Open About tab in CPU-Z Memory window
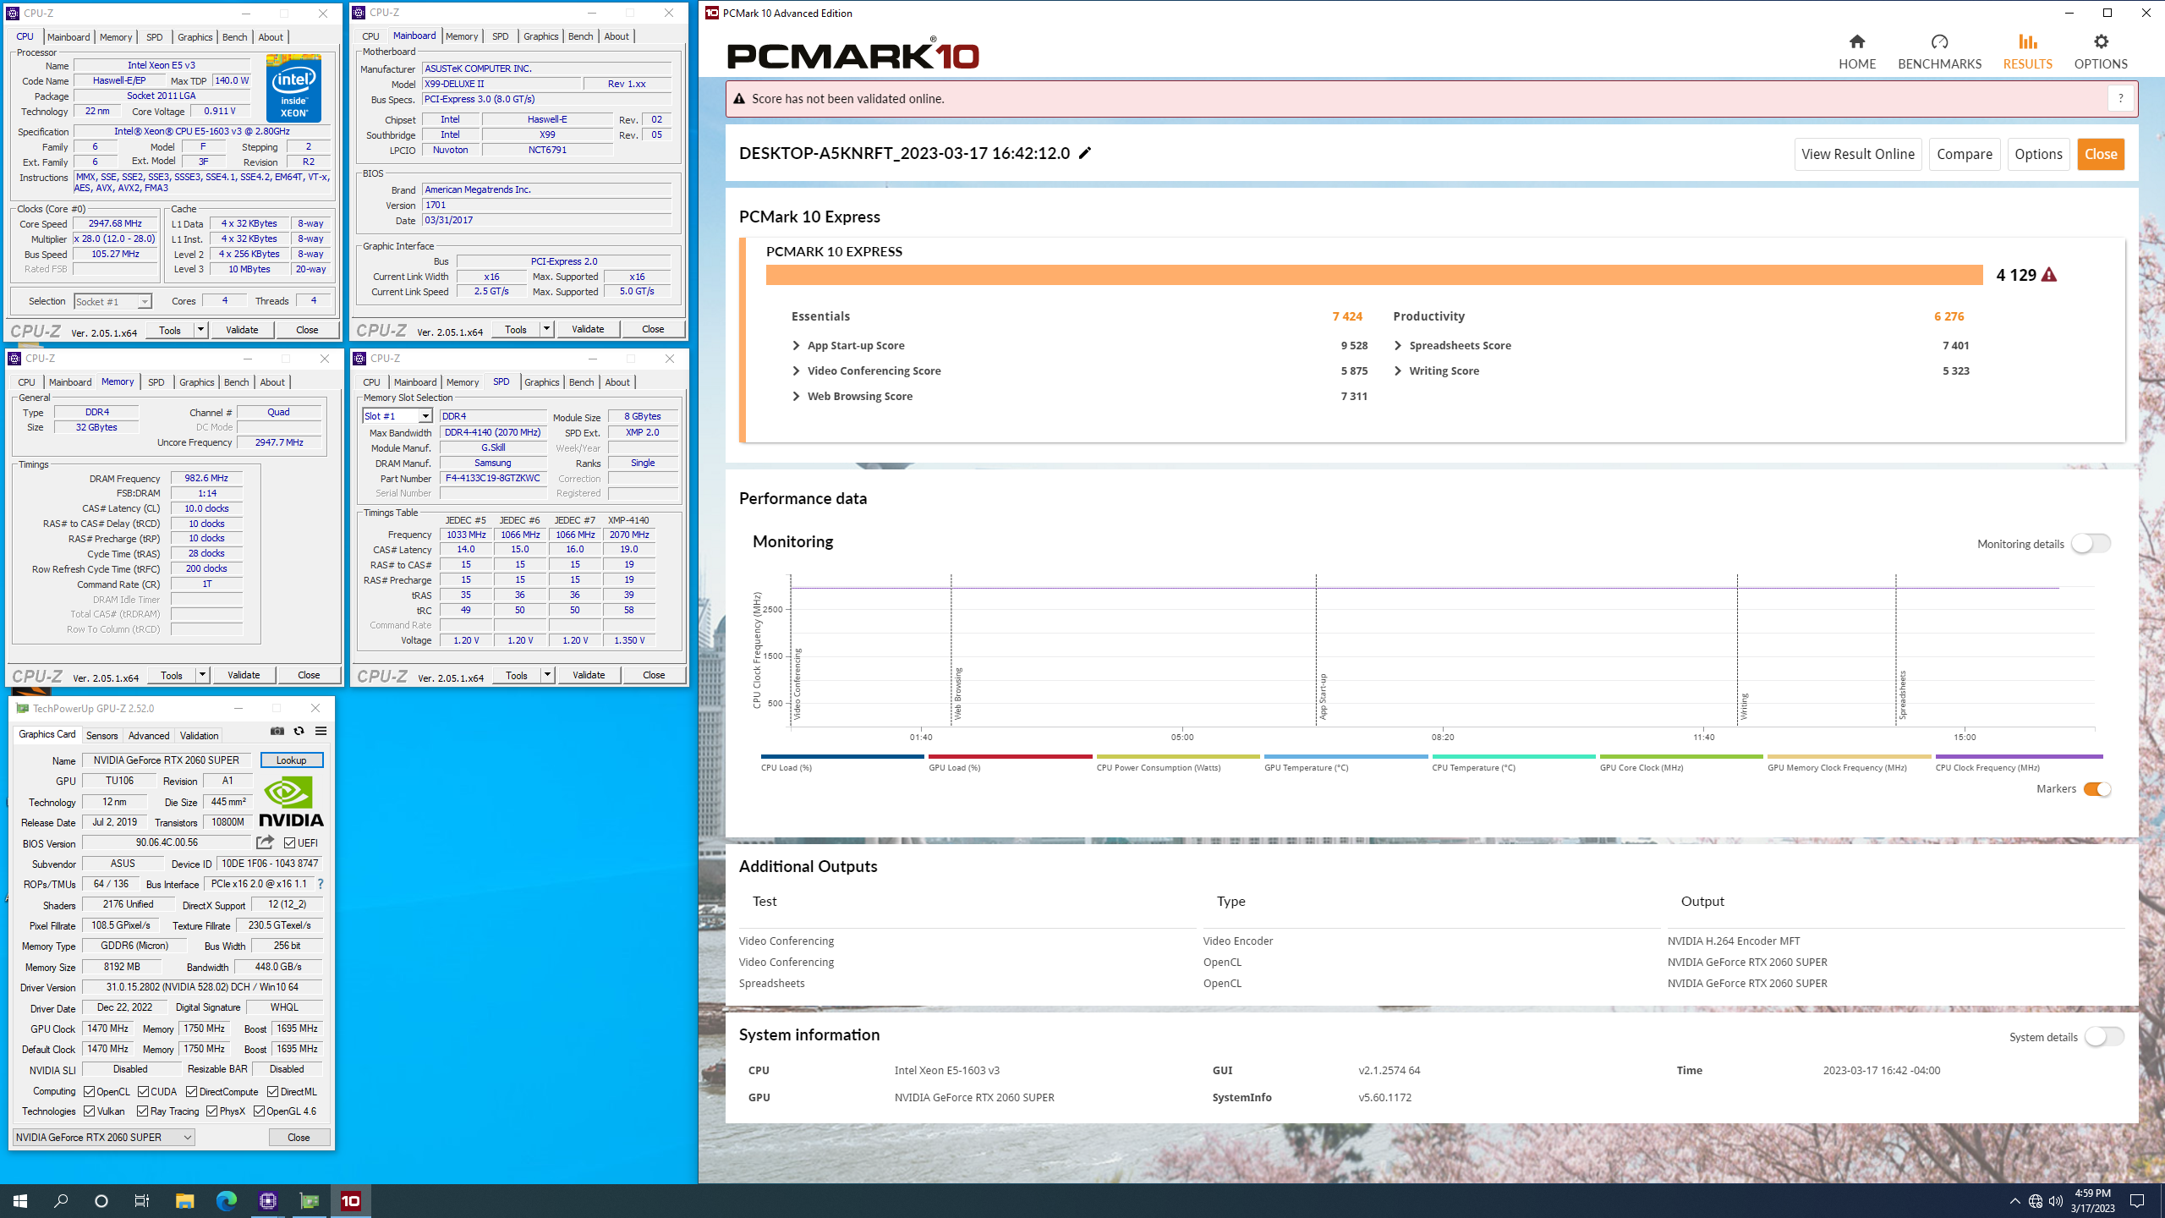This screenshot has height=1218, width=2165. point(271,382)
